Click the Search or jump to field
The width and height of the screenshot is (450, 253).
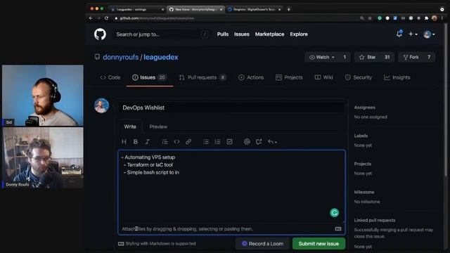click(162, 34)
